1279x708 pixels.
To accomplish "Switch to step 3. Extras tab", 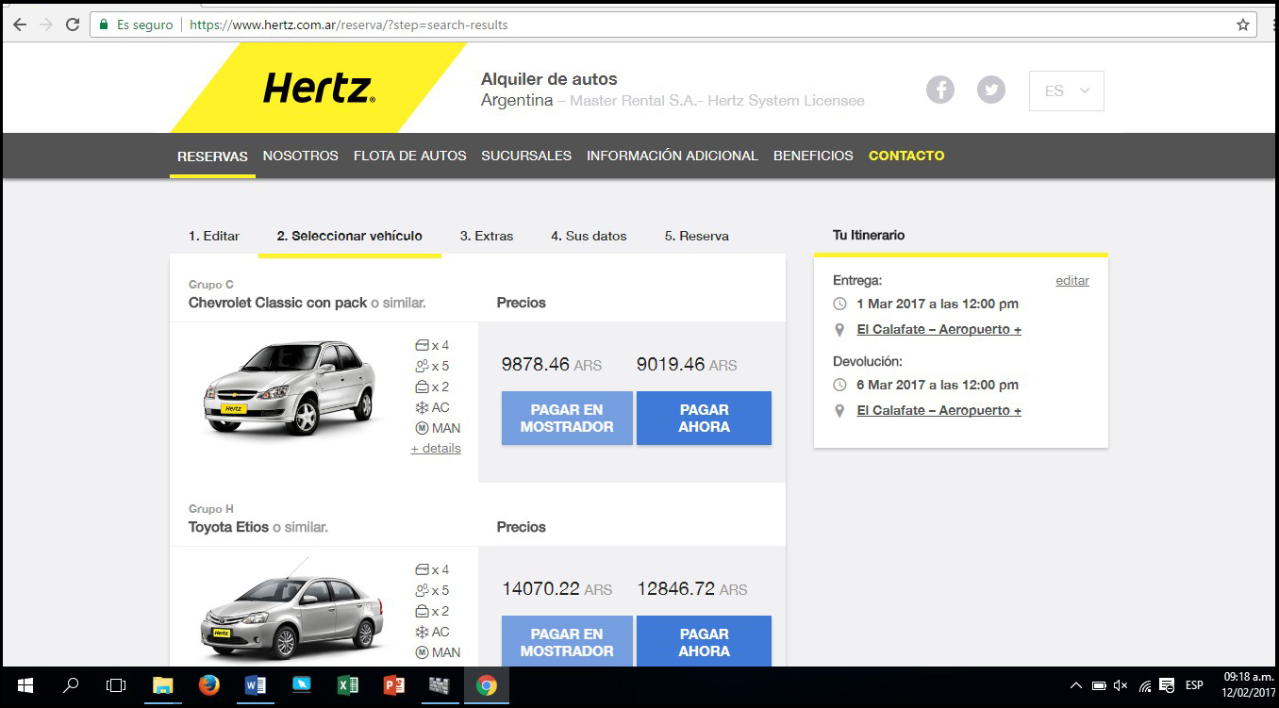I will 487,236.
